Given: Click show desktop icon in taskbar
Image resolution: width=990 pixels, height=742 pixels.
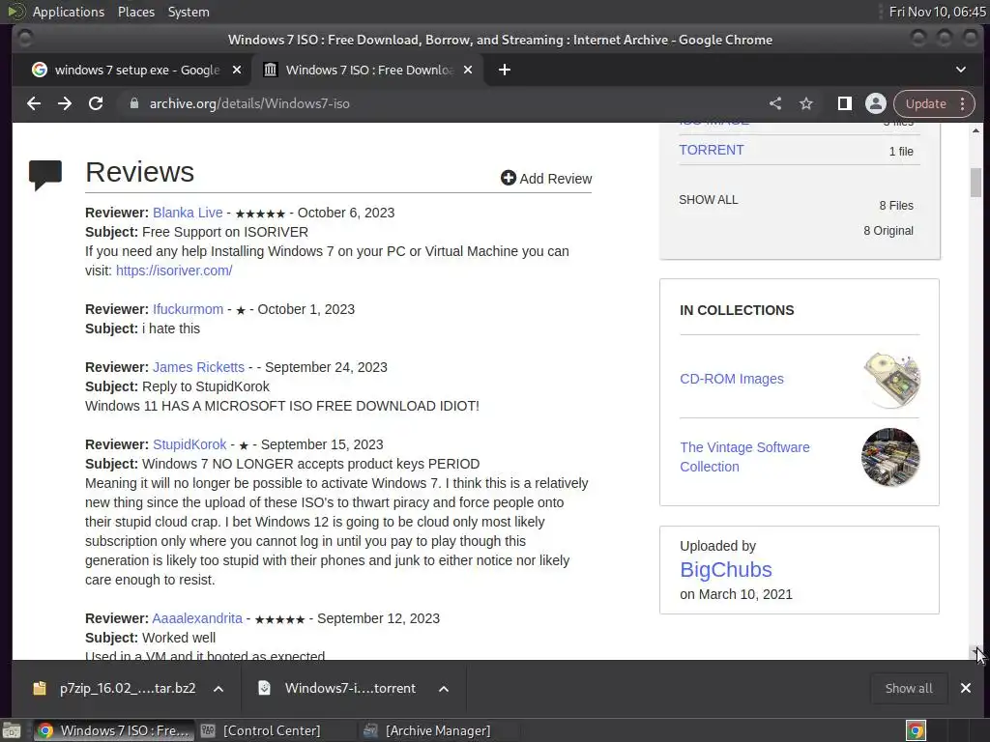Looking at the screenshot, I should [12, 730].
